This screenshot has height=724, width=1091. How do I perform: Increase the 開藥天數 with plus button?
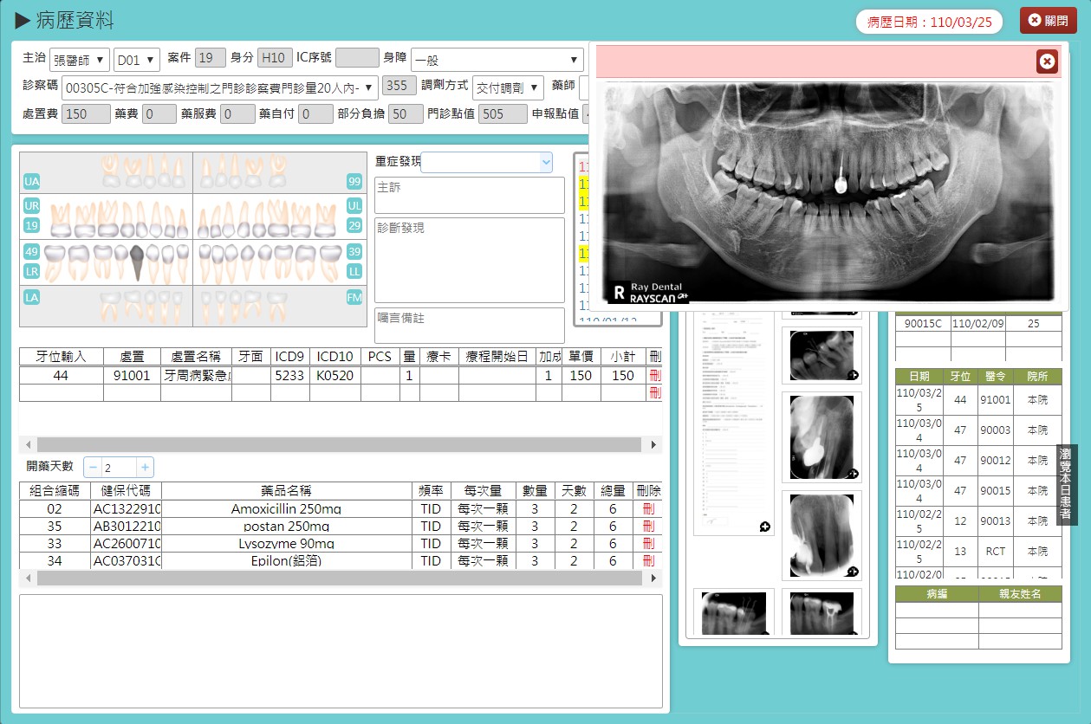coord(146,468)
